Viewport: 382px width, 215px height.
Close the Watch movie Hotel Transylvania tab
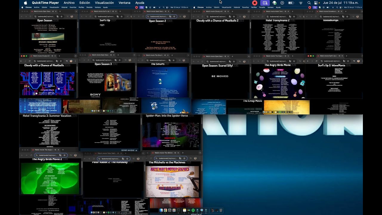point(289,11)
